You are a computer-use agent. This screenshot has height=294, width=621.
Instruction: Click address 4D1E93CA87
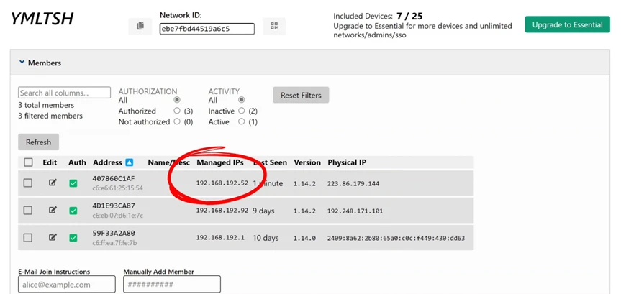click(x=114, y=206)
